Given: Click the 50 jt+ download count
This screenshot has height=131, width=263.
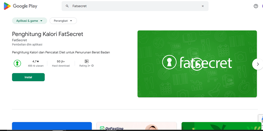Looking at the screenshot, I should pos(61,61).
